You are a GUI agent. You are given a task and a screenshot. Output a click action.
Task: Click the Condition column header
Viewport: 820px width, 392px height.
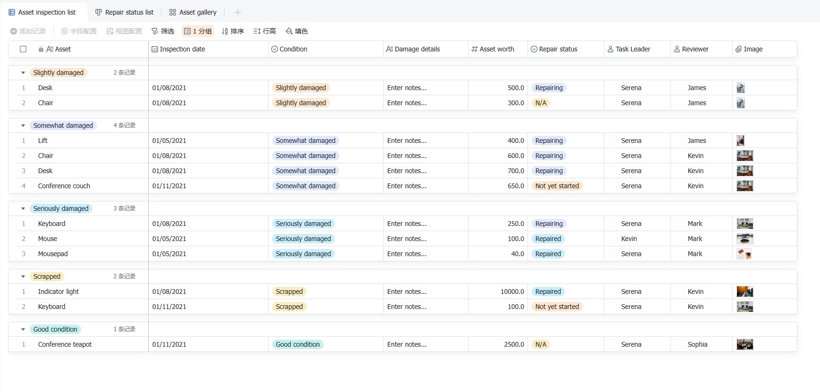pos(326,49)
